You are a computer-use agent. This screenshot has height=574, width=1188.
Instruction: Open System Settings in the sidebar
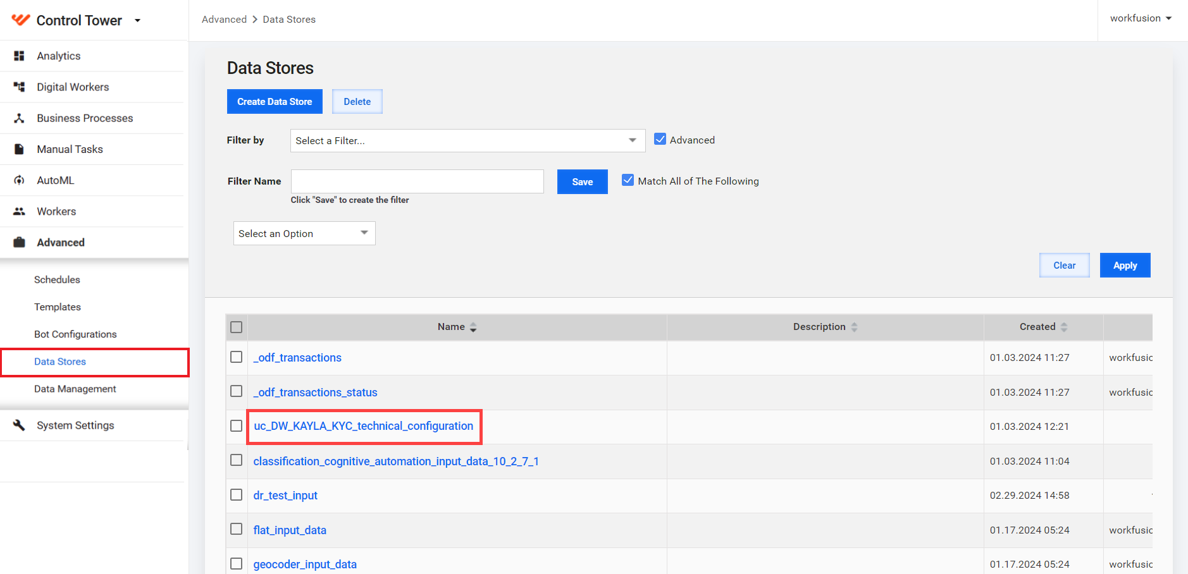[x=75, y=425]
